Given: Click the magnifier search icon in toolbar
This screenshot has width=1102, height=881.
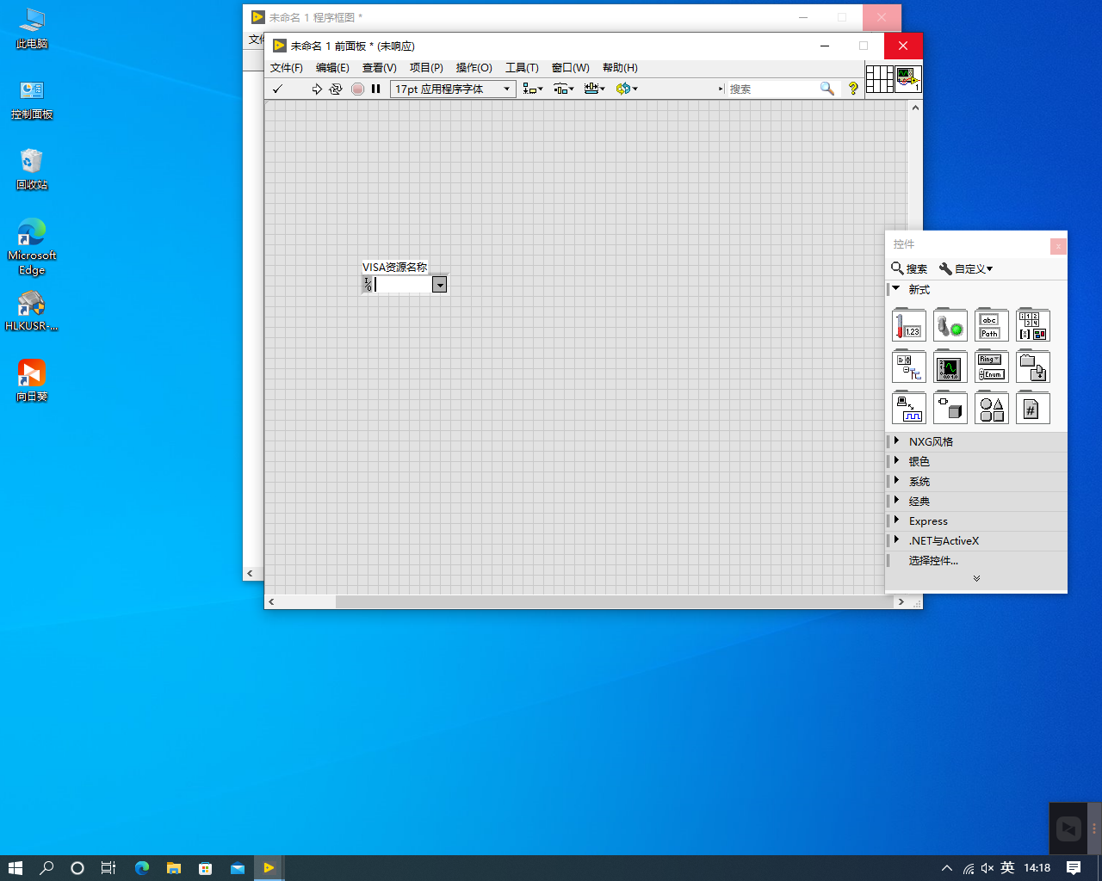Looking at the screenshot, I should click(x=827, y=89).
